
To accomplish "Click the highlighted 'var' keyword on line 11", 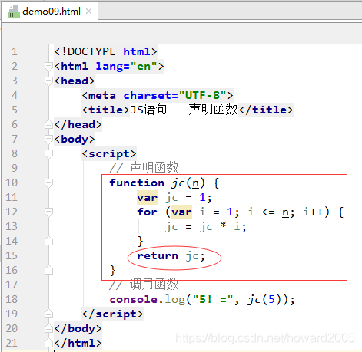I will click(148, 198).
